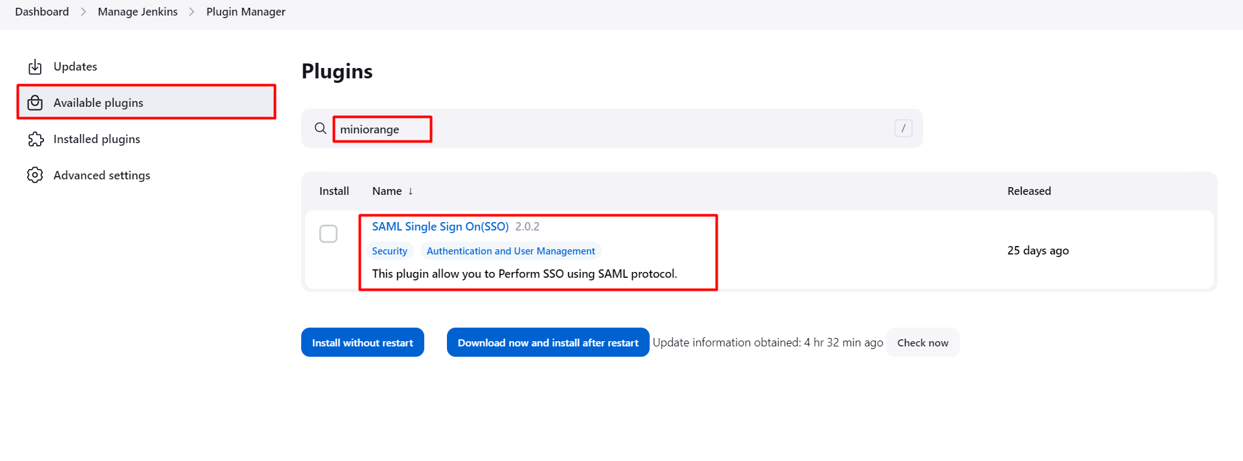Open Advanced settings in sidebar

point(146,175)
